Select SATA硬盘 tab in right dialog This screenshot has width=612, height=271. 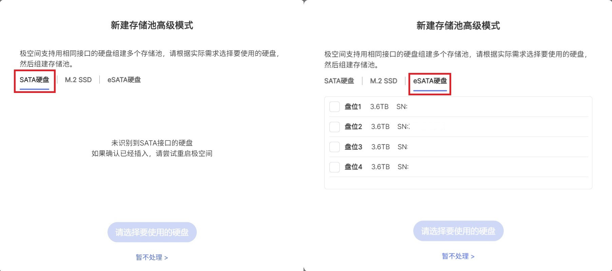pos(339,81)
